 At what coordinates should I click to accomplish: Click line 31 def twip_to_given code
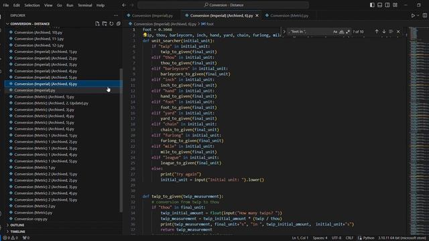tap(183, 196)
